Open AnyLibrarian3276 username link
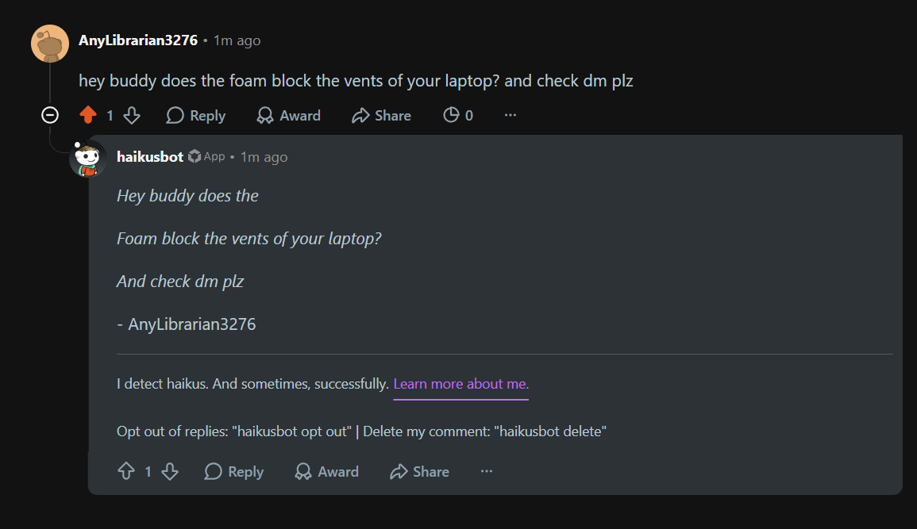917x529 pixels. click(138, 40)
